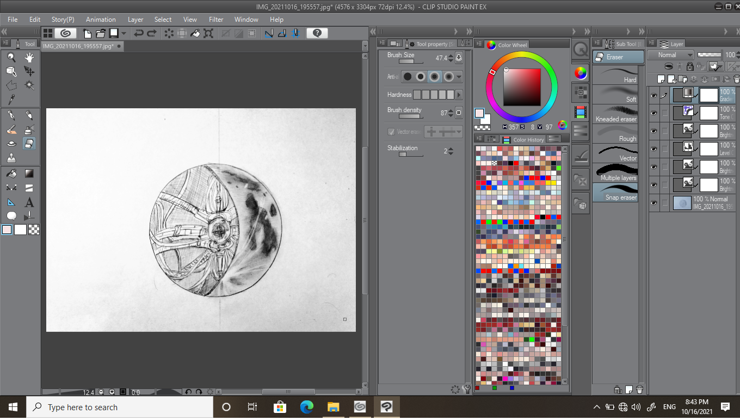Viewport: 740px width, 420px height.
Task: Select the Brush tool
Action: pyautogui.click(x=11, y=129)
